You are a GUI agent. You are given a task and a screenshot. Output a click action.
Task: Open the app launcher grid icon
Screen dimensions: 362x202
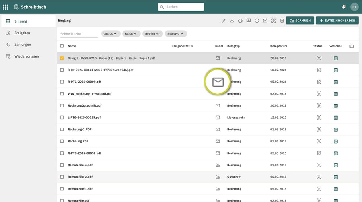(6, 7)
